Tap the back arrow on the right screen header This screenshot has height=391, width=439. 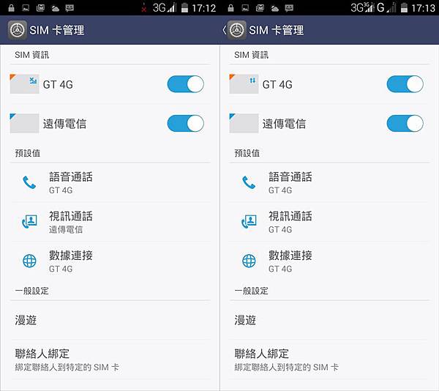coord(225,30)
